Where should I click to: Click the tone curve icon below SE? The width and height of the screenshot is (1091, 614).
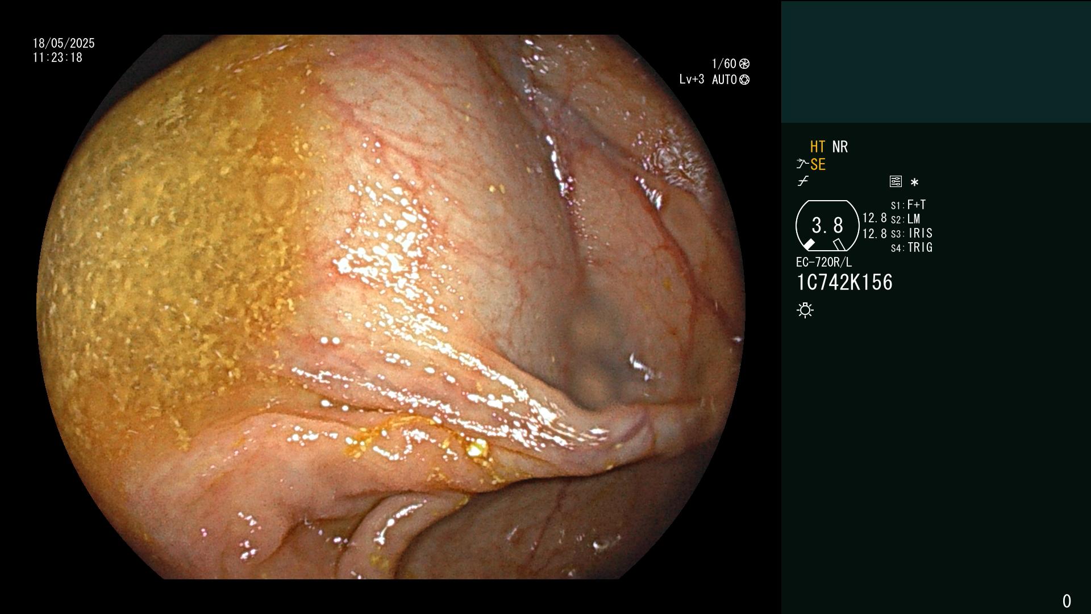tap(803, 181)
